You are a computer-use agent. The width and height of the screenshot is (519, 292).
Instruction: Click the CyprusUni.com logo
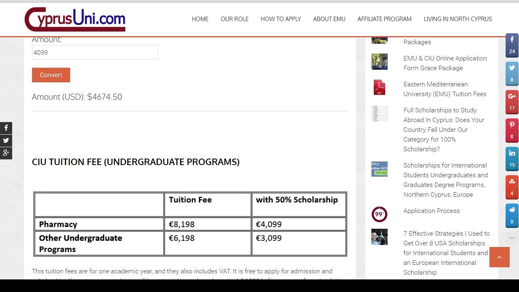click(75, 19)
